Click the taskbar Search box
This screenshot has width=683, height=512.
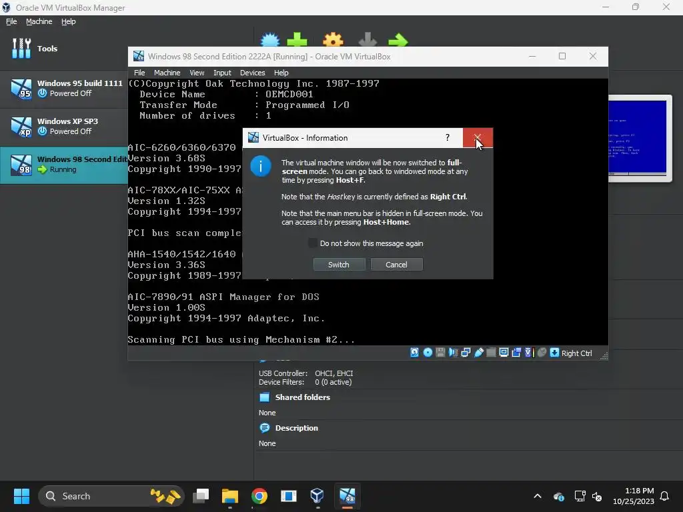111,496
